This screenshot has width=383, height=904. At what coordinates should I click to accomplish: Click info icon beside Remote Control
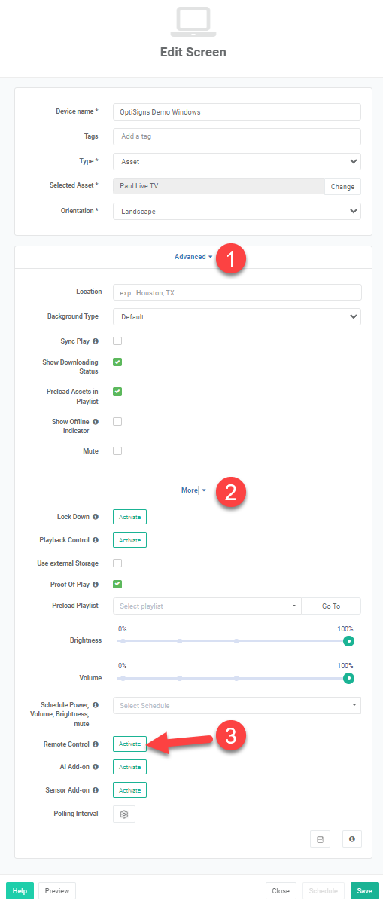[x=96, y=744]
